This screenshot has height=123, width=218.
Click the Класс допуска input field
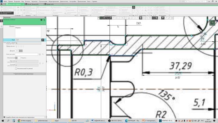click(27, 54)
